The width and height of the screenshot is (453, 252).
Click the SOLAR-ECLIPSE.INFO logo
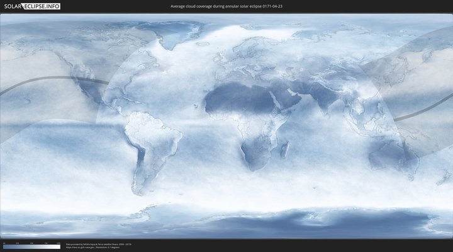click(32, 6)
